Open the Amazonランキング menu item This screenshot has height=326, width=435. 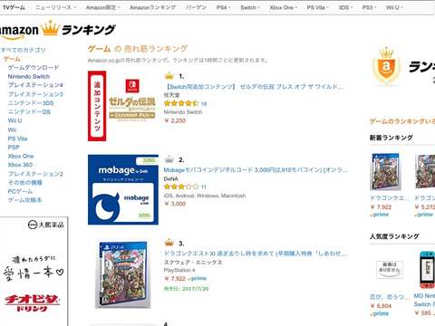point(152,7)
